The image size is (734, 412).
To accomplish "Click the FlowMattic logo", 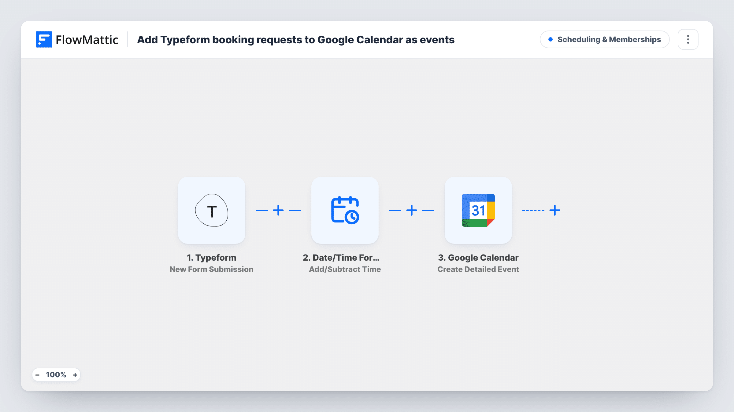I will pyautogui.click(x=77, y=40).
